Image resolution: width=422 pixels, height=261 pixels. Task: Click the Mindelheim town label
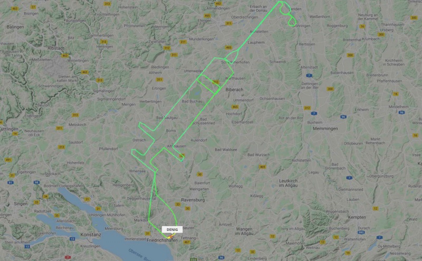pos(399,107)
